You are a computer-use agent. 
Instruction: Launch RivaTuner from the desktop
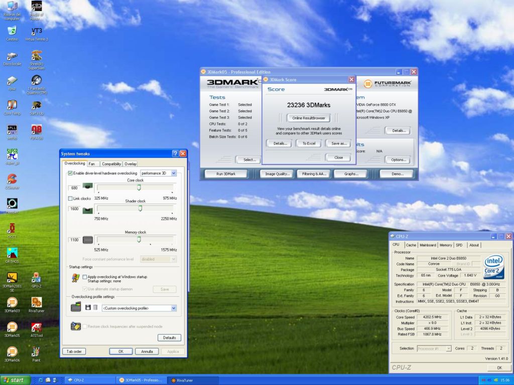(x=36, y=304)
